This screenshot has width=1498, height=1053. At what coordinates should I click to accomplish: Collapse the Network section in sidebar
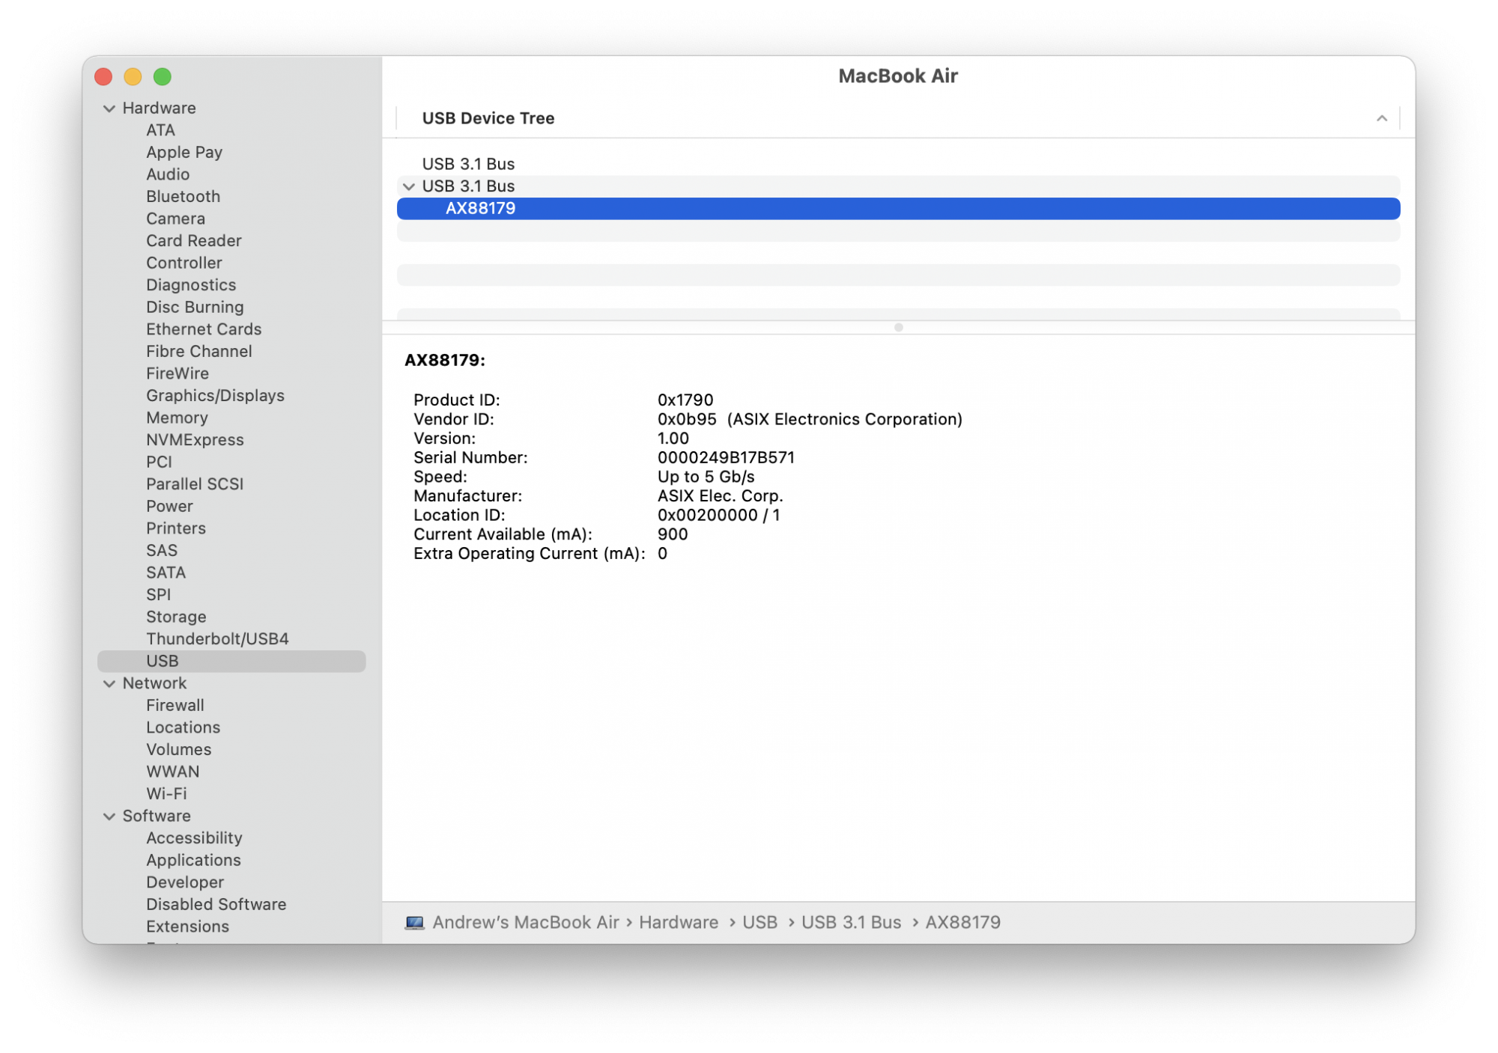(109, 683)
